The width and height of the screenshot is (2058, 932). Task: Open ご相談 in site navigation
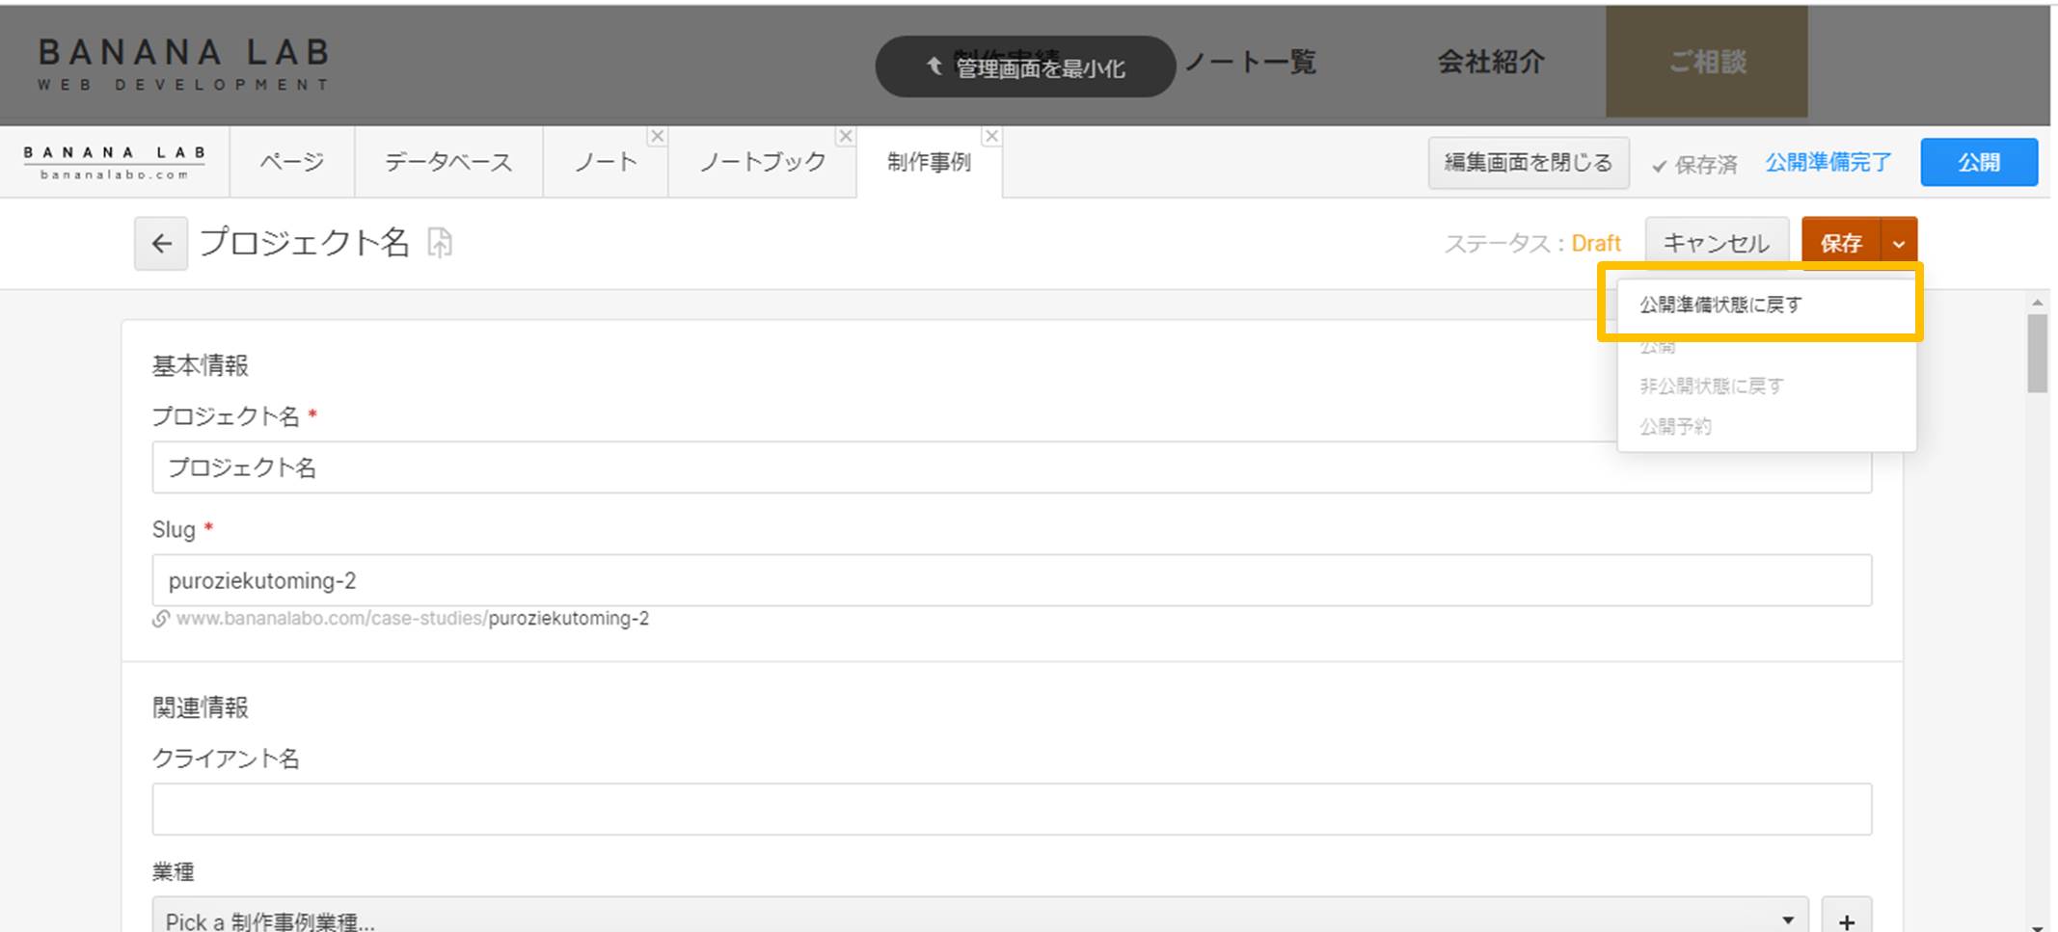tap(1707, 63)
